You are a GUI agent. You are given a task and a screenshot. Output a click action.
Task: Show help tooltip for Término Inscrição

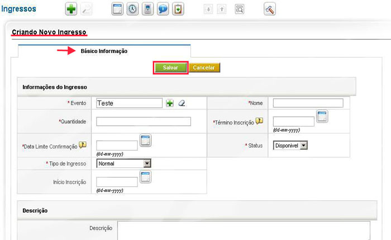pyautogui.click(x=259, y=121)
